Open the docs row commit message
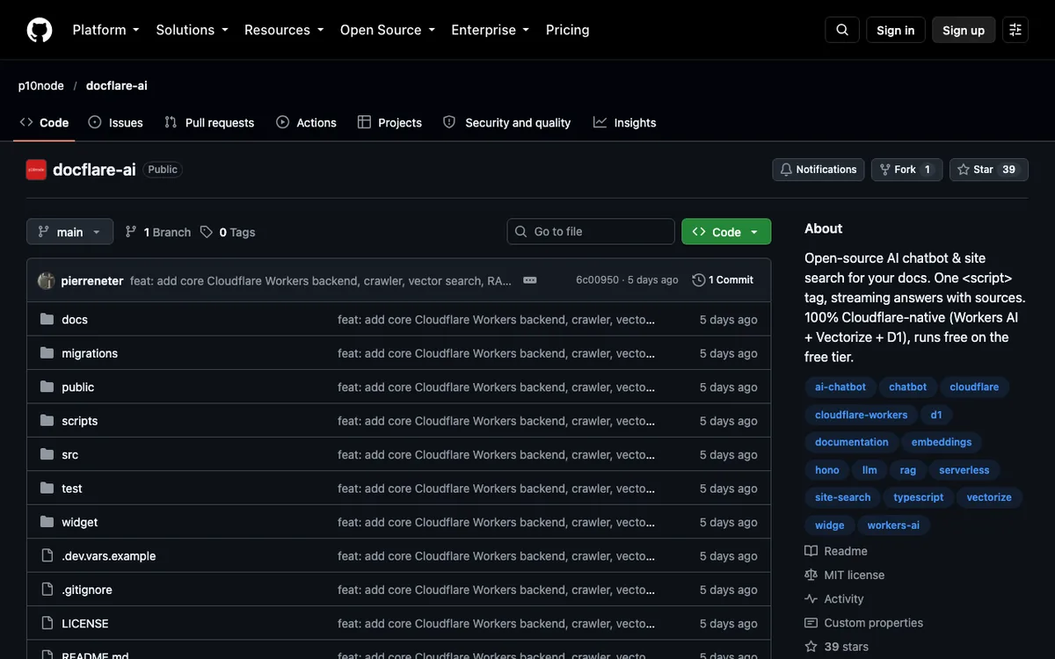The image size is (1055, 659). (x=496, y=320)
